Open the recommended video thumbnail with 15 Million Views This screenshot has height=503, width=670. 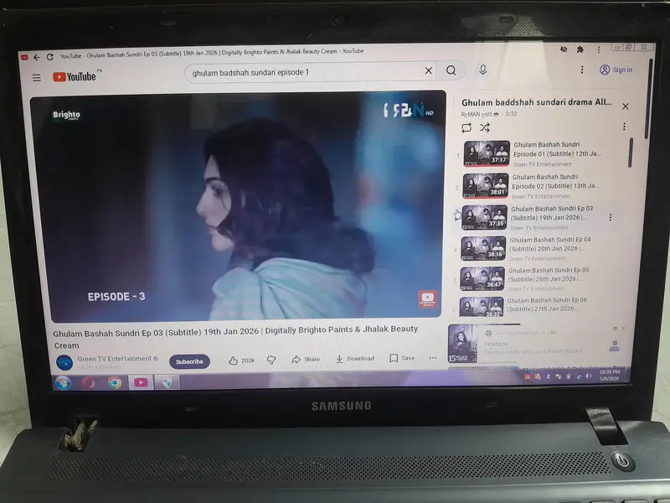[x=463, y=344]
